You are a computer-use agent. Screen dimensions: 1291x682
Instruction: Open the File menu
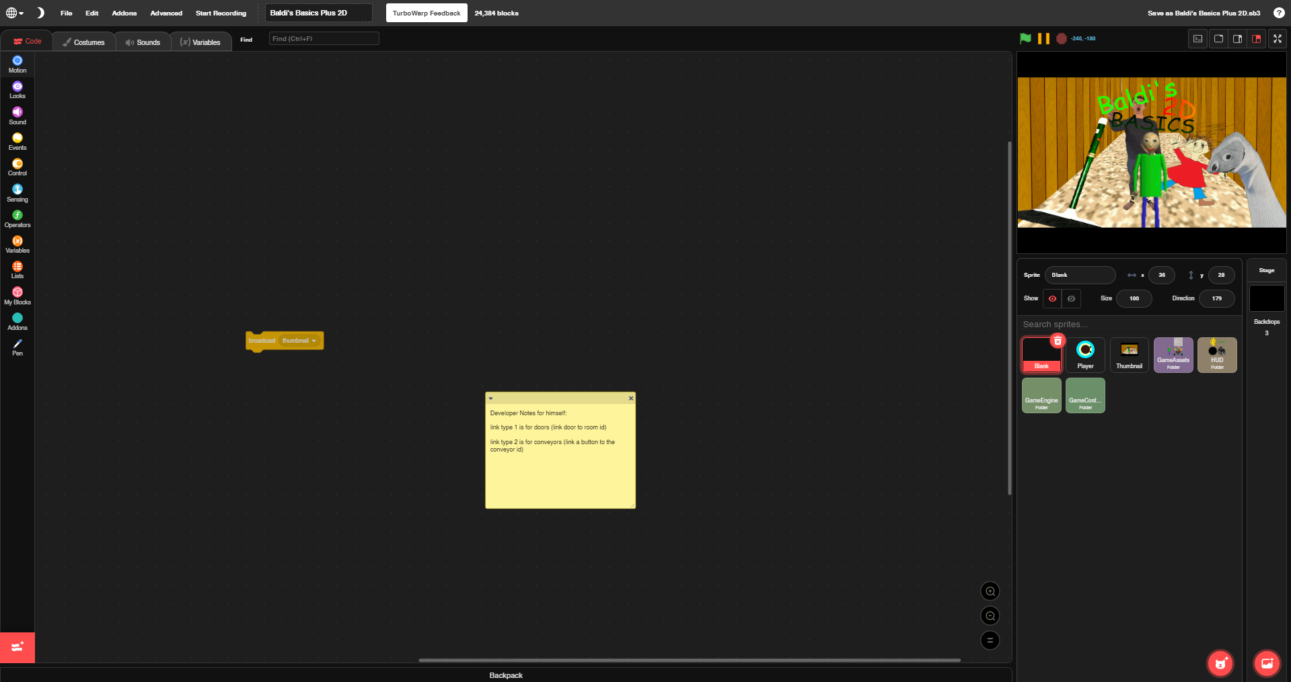[65, 13]
